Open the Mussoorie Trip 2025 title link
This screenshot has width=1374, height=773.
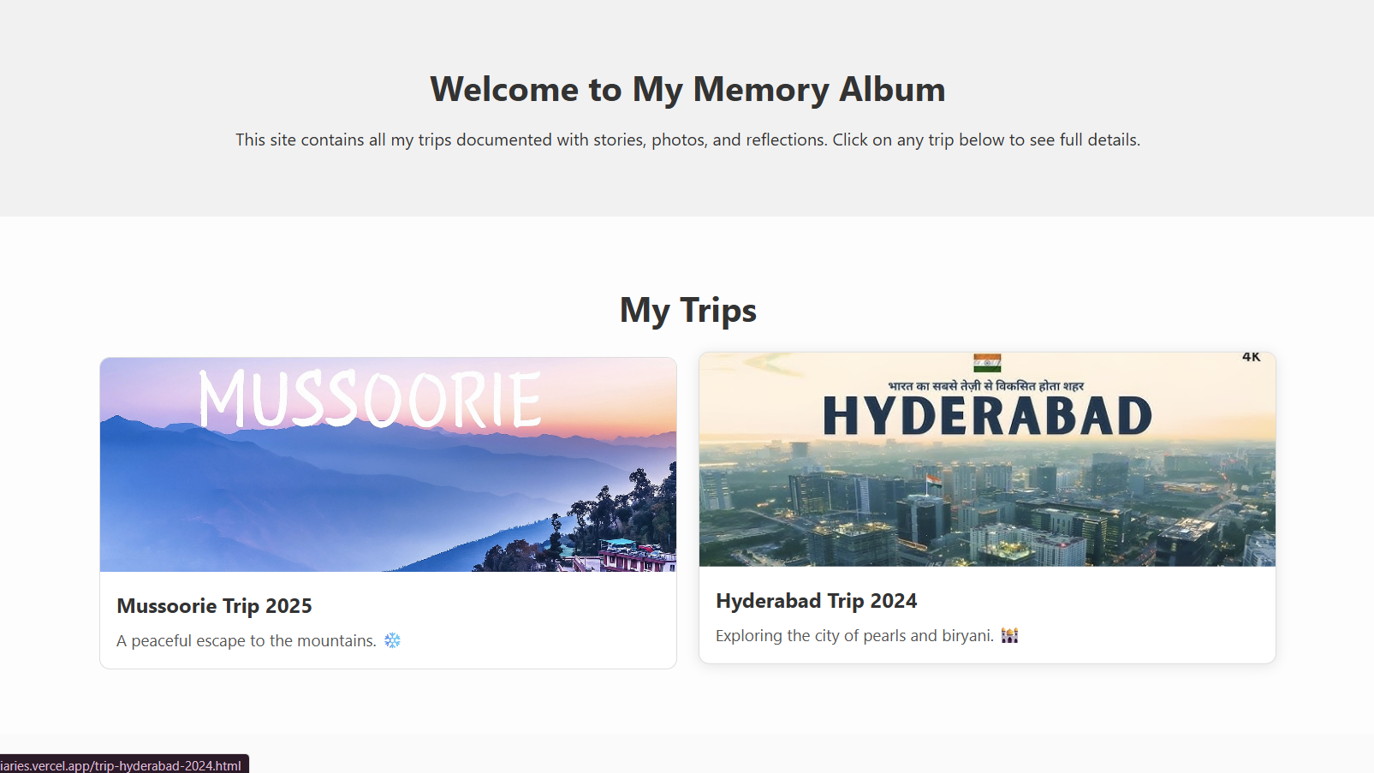[214, 606]
